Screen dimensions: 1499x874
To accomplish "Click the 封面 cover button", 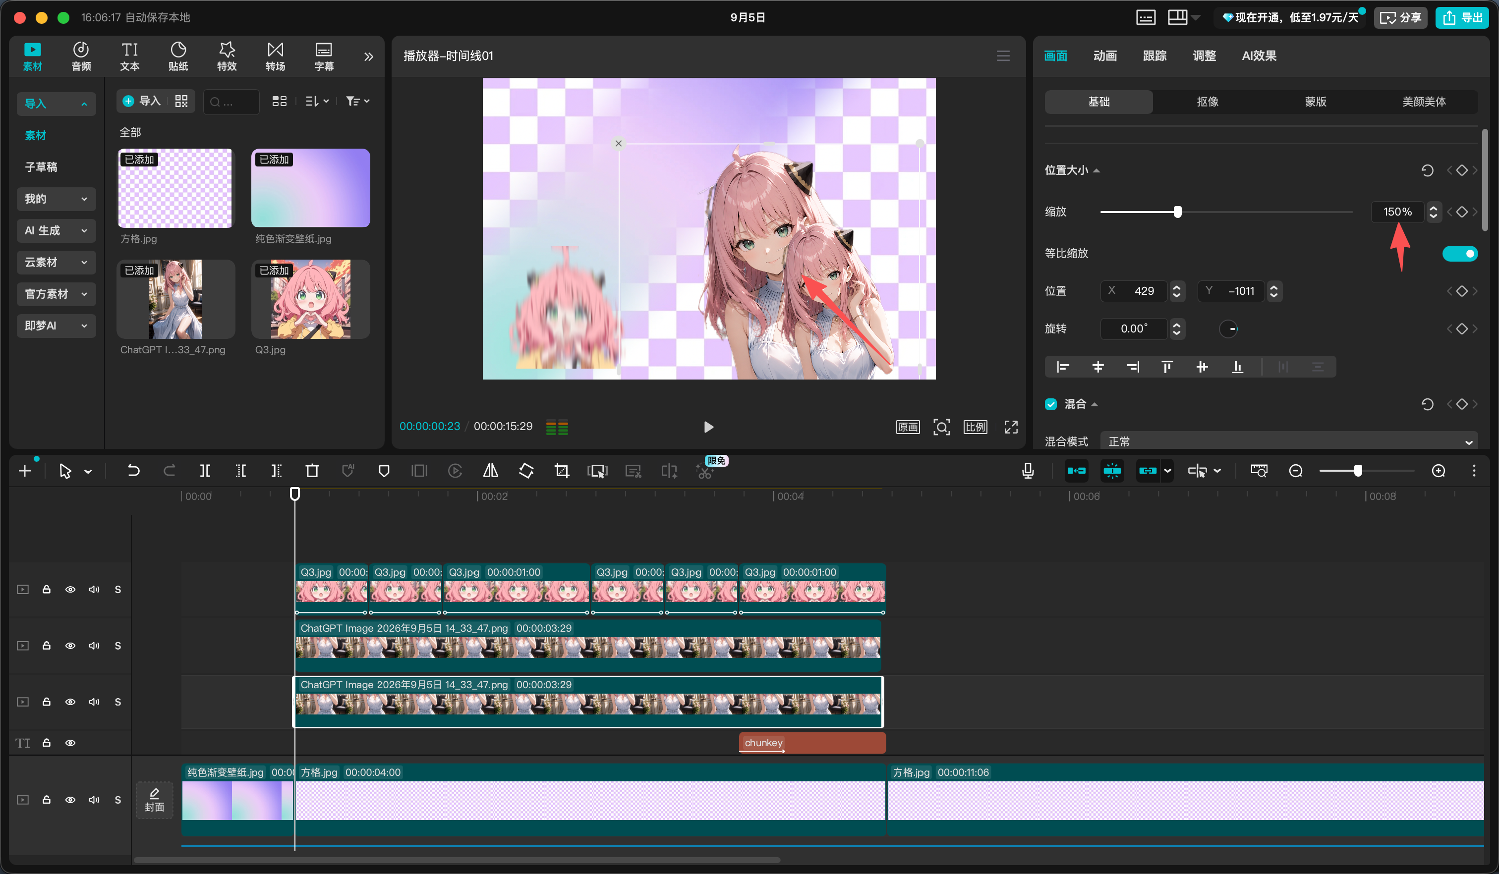I will [154, 800].
